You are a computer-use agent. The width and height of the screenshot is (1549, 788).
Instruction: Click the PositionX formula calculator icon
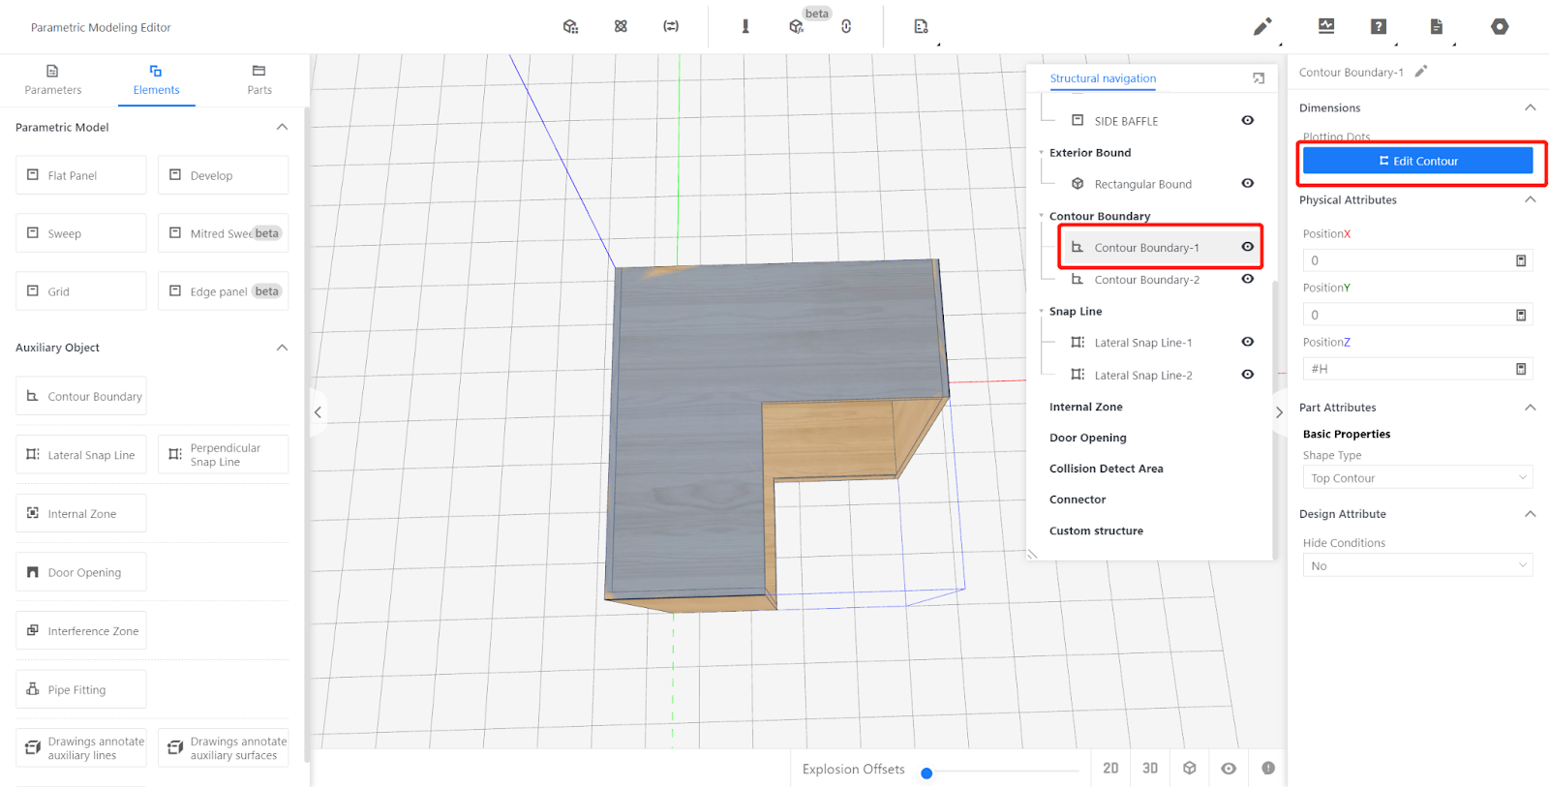point(1521,260)
